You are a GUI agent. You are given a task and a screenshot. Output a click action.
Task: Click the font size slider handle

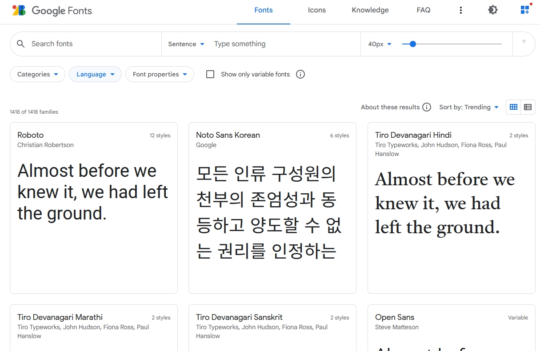click(412, 44)
